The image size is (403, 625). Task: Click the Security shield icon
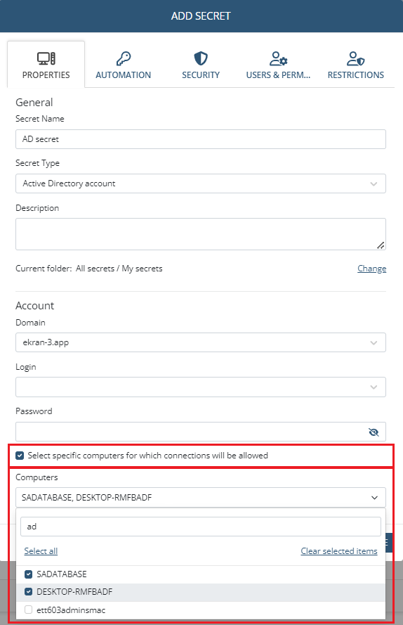point(201,58)
